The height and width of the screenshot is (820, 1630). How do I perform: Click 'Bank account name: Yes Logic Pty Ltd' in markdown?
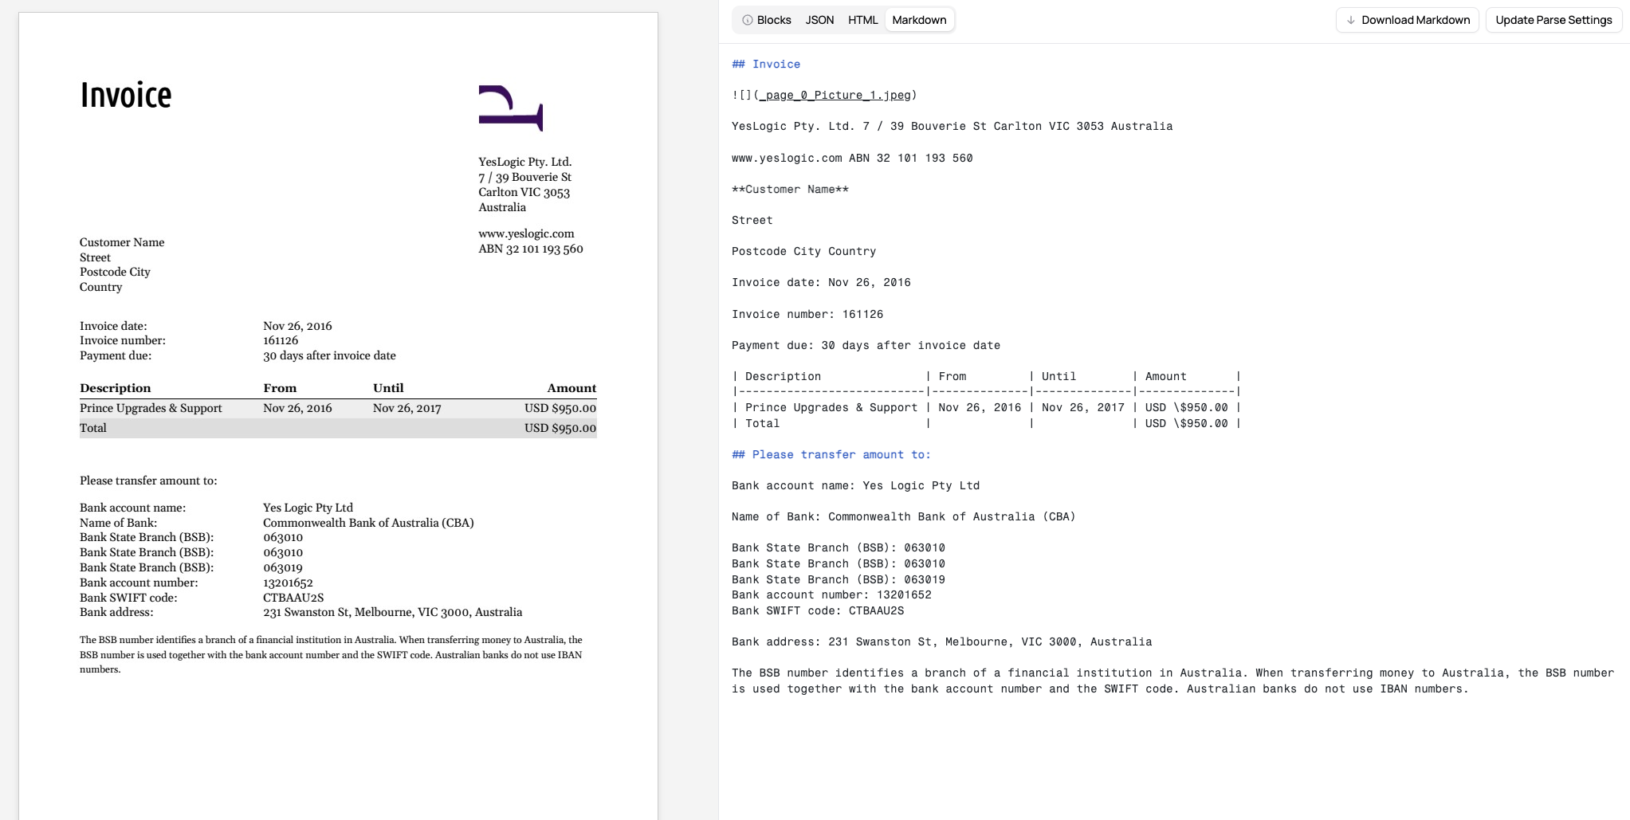pos(855,485)
